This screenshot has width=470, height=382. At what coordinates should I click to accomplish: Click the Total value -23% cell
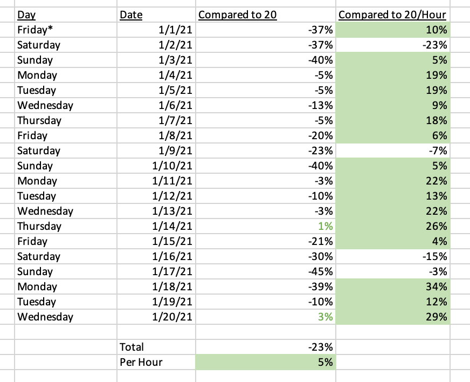266,347
